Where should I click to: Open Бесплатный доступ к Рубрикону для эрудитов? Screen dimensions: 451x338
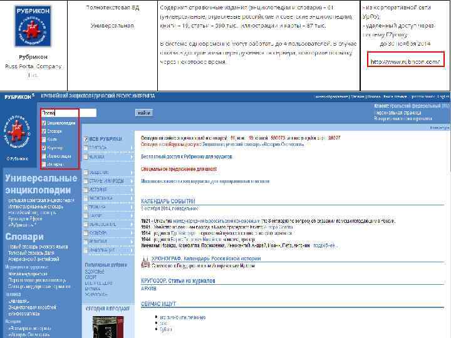[x=187, y=156]
